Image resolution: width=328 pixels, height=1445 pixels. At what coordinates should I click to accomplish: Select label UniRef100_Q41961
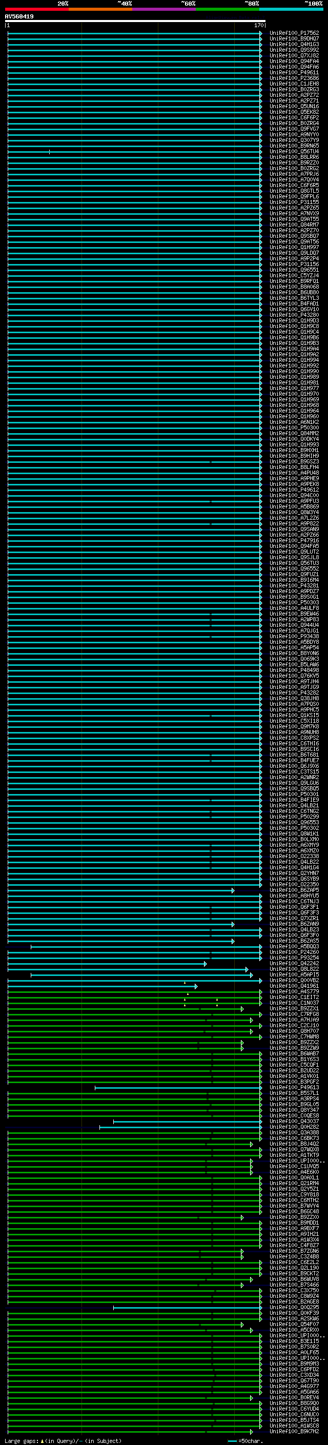294,986
